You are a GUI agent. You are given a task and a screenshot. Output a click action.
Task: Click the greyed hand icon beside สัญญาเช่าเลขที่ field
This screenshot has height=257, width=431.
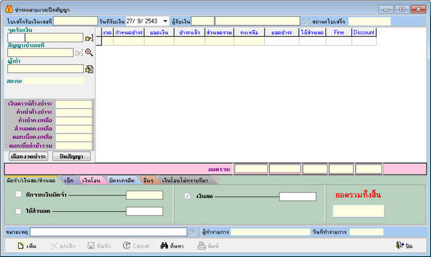pyautogui.click(x=79, y=52)
